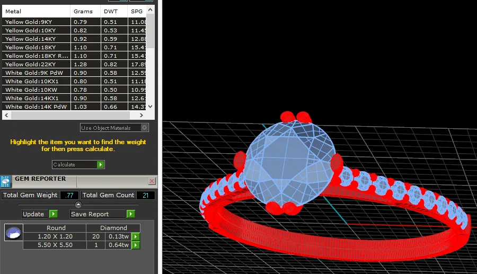The width and height of the screenshot is (477, 274).
Task: Toggle the Use Object Materials option
Action: [145, 128]
